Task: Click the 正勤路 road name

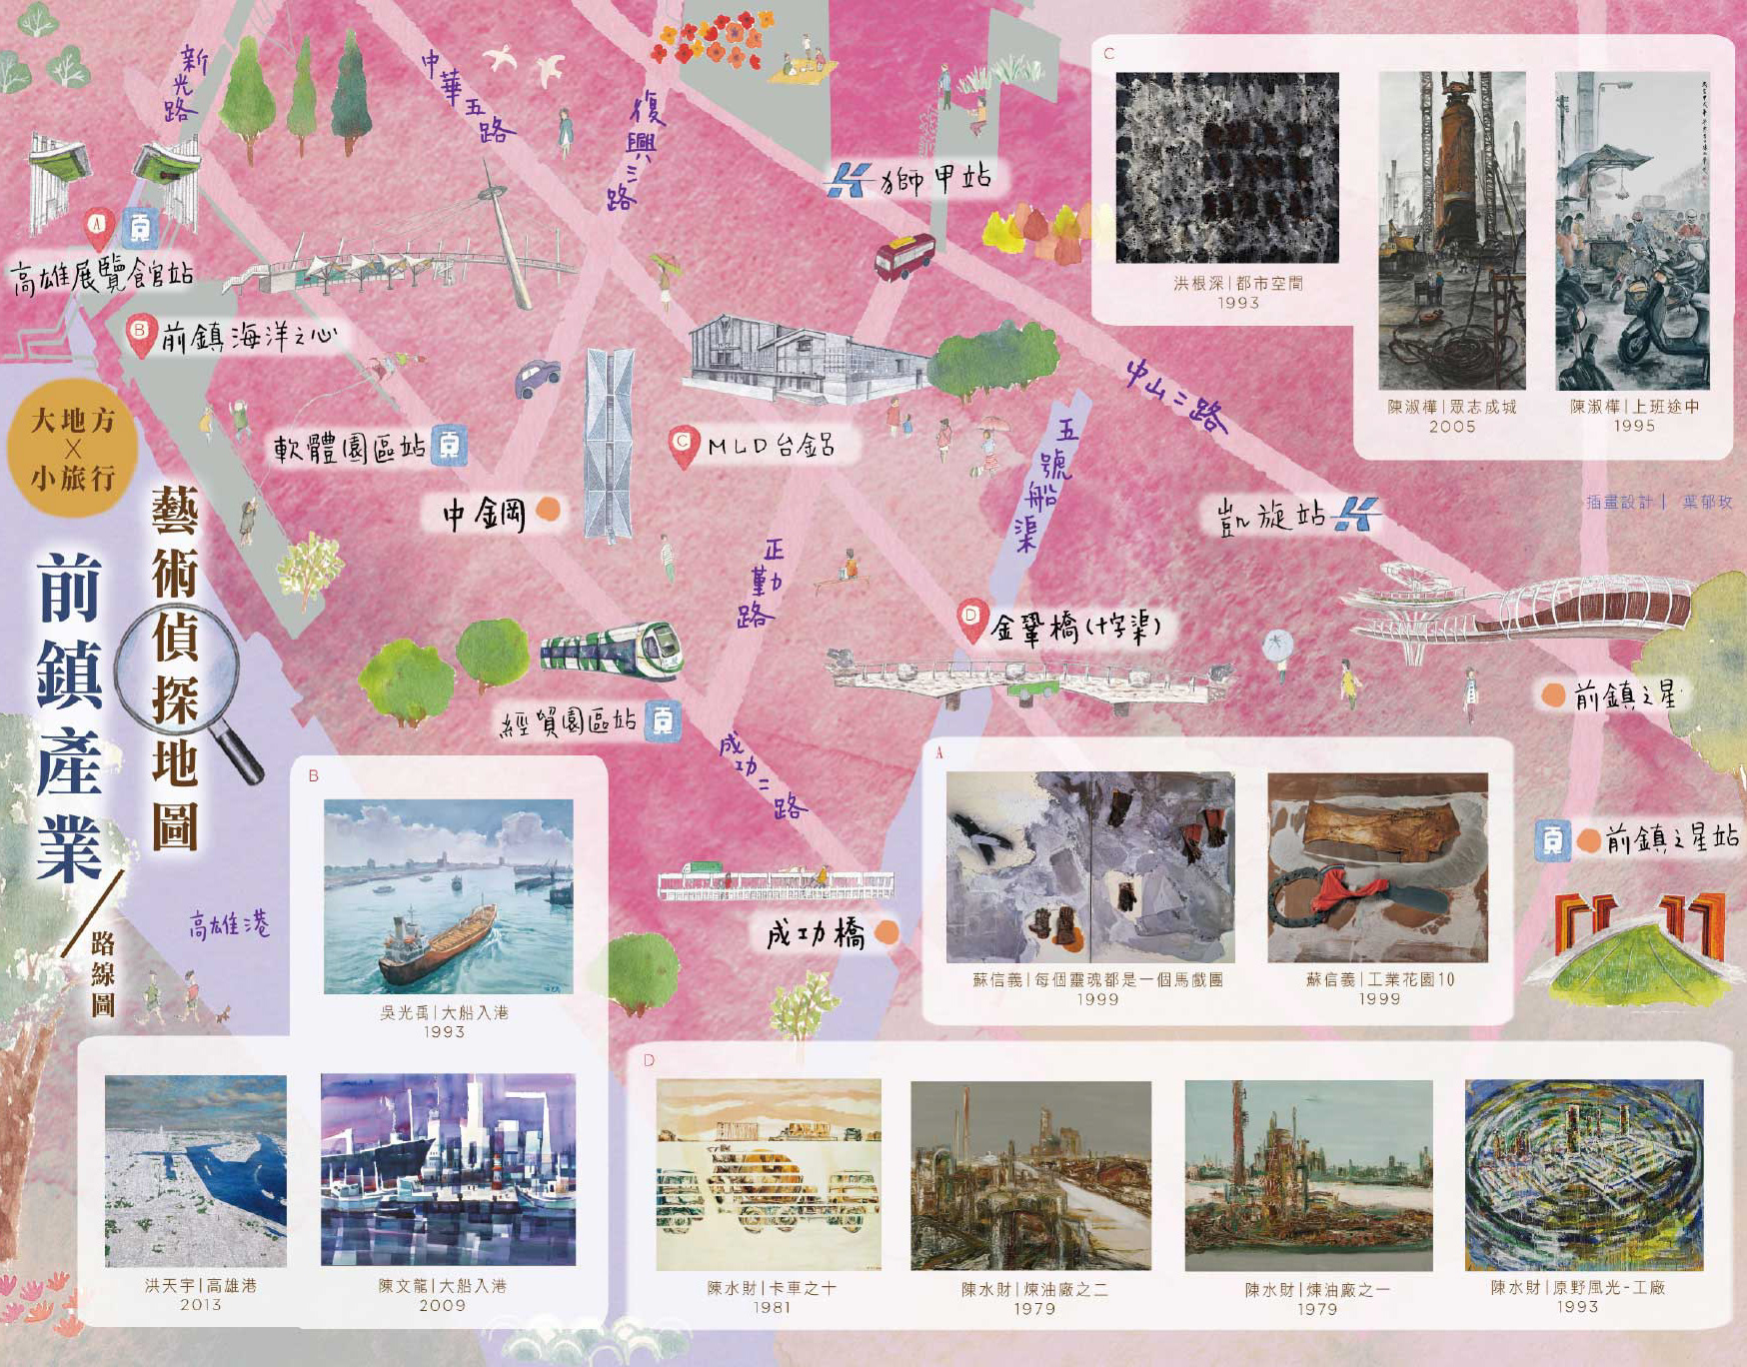Action: coord(760,583)
